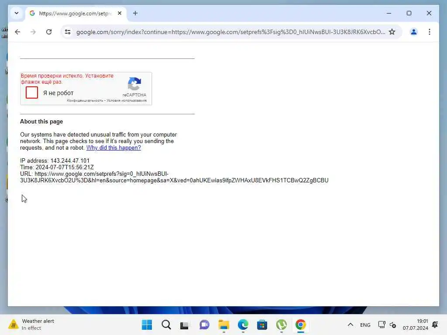Open the Конфиденциальность privacy link
The image size is (447, 335).
tap(85, 101)
